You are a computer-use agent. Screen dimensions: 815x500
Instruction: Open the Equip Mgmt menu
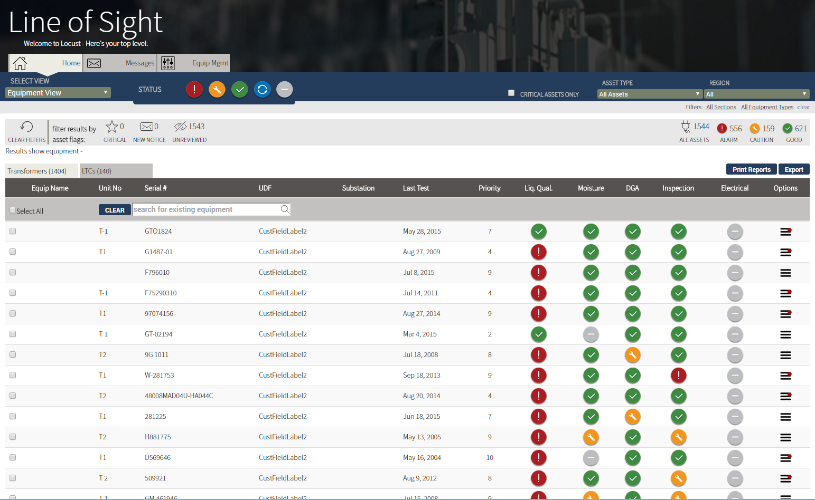pyautogui.click(x=210, y=63)
